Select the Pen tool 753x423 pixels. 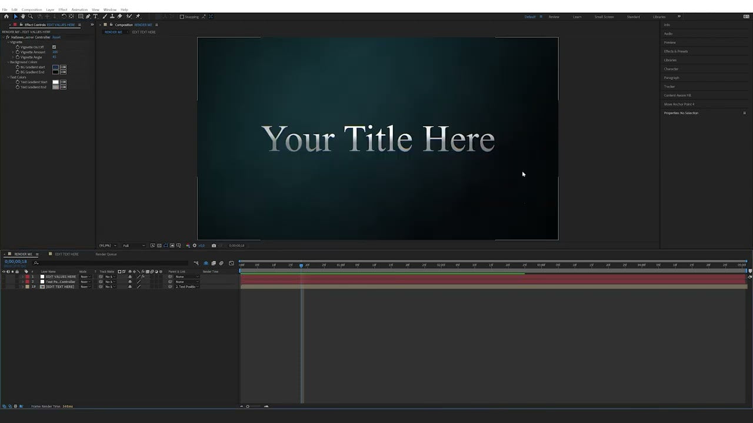(x=88, y=16)
